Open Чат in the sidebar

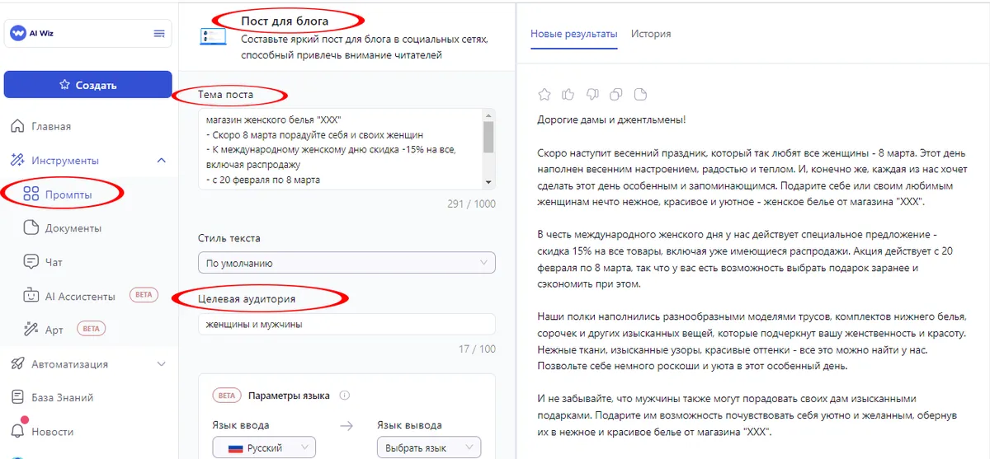point(54,262)
